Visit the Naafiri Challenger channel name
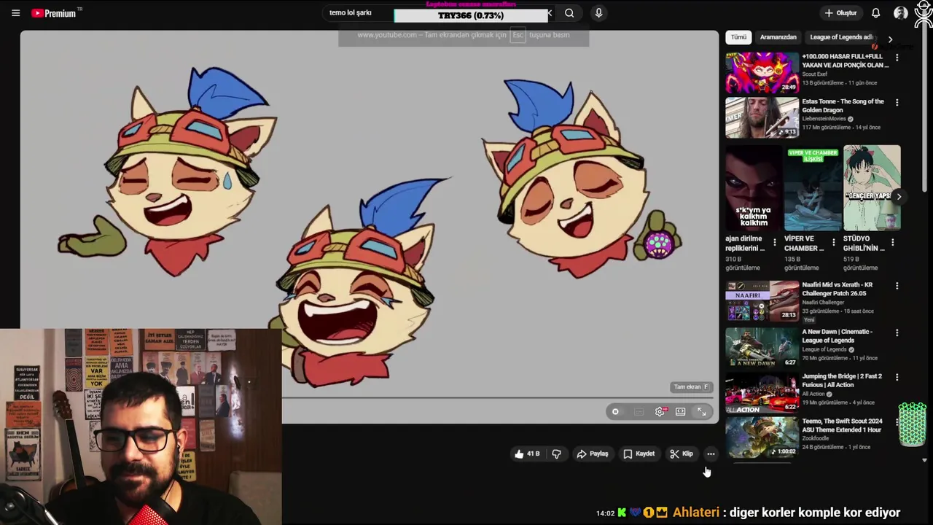933x525 pixels. click(823, 303)
